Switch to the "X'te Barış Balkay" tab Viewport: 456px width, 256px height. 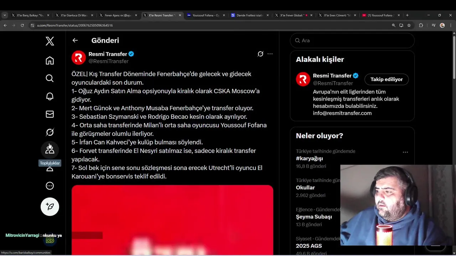pyautogui.click(x=30, y=15)
